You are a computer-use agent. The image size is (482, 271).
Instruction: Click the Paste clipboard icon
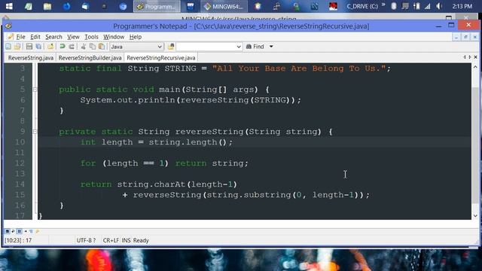coord(102,47)
